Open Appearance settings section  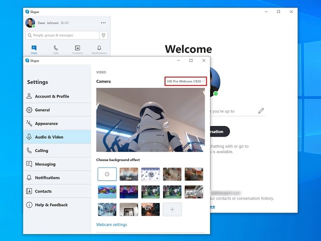(x=57, y=123)
